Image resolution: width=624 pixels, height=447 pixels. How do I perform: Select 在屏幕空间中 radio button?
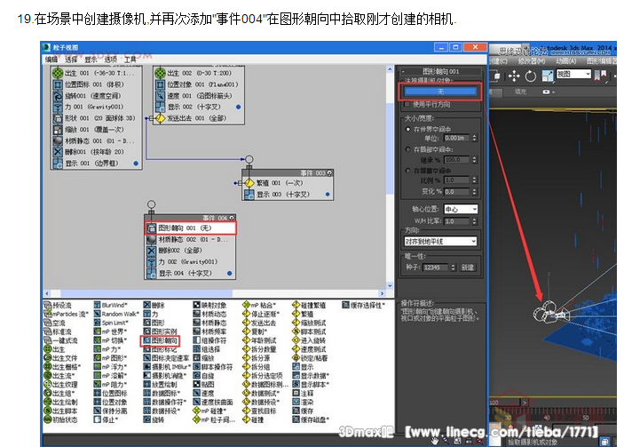407,171
